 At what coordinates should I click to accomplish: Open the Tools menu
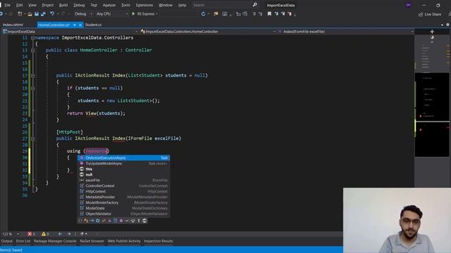coord(125,5)
